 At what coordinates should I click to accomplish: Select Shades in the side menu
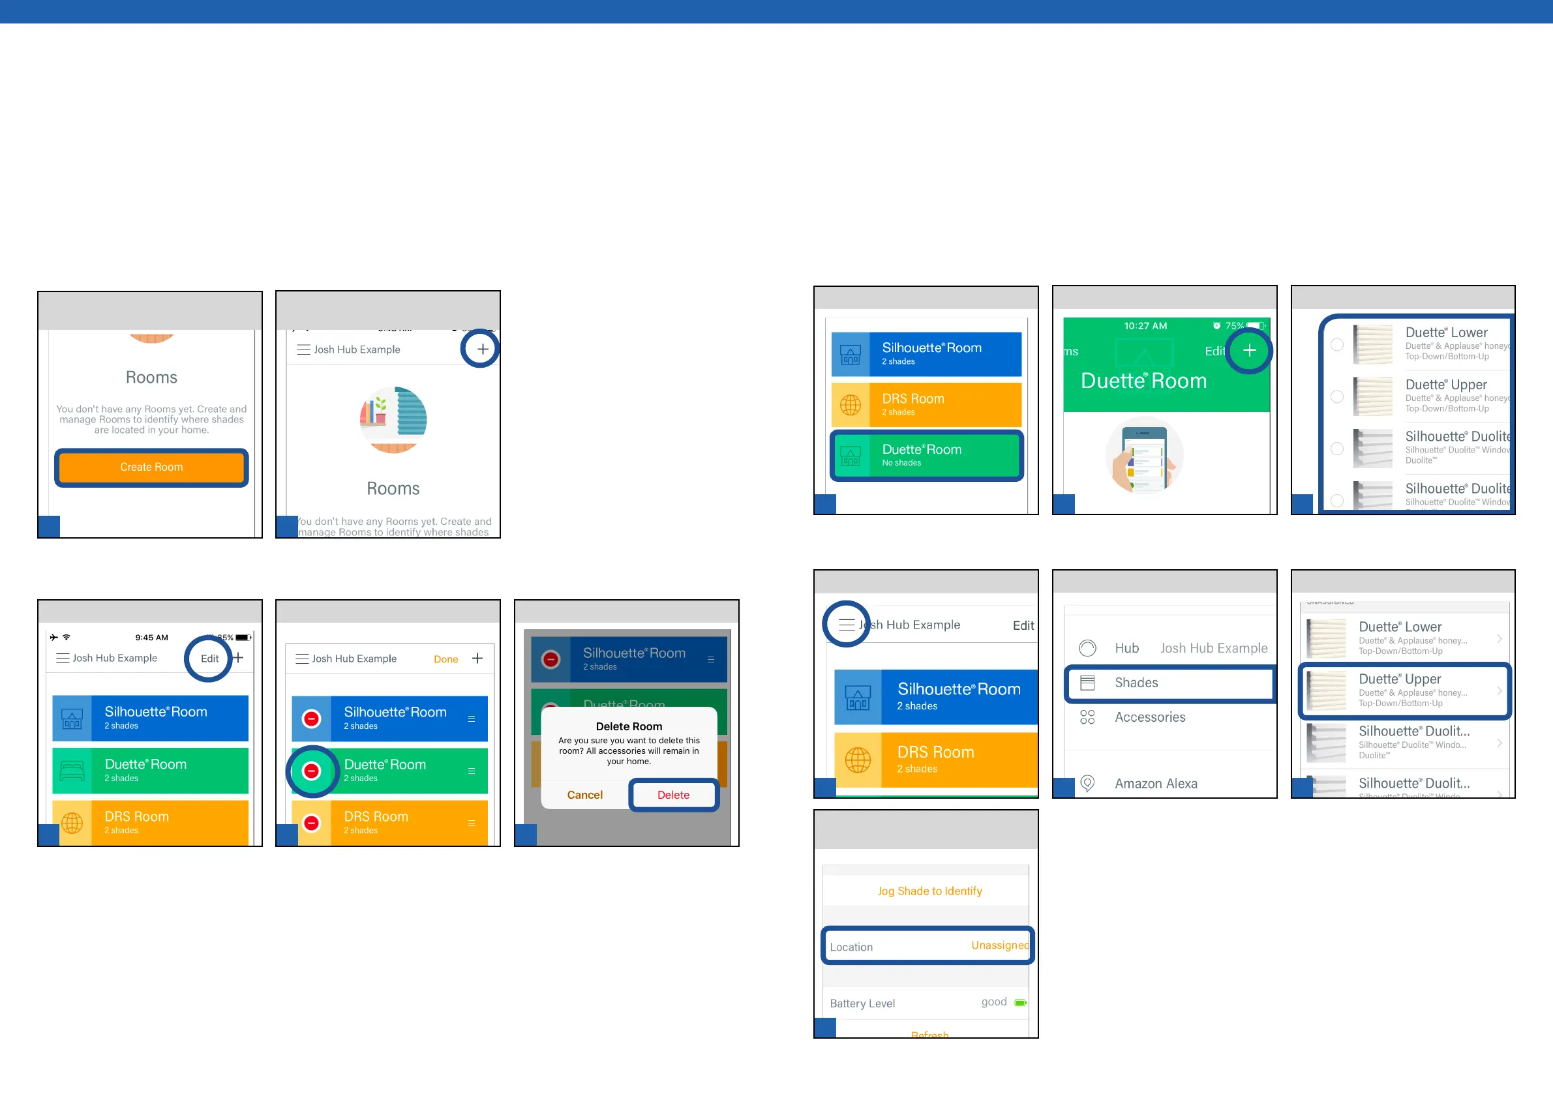(x=1170, y=683)
